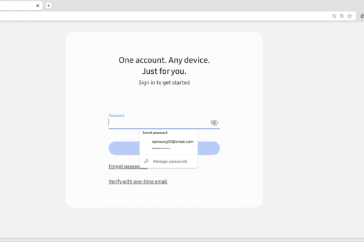Image resolution: width=364 pixels, height=242 pixels.
Task: Click the tracking protection icon in address bar
Action: tap(334, 16)
